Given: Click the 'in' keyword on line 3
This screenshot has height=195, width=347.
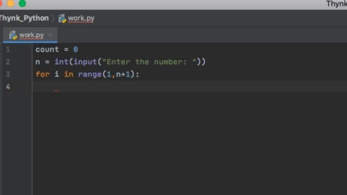Looking at the screenshot, I should coord(68,74).
